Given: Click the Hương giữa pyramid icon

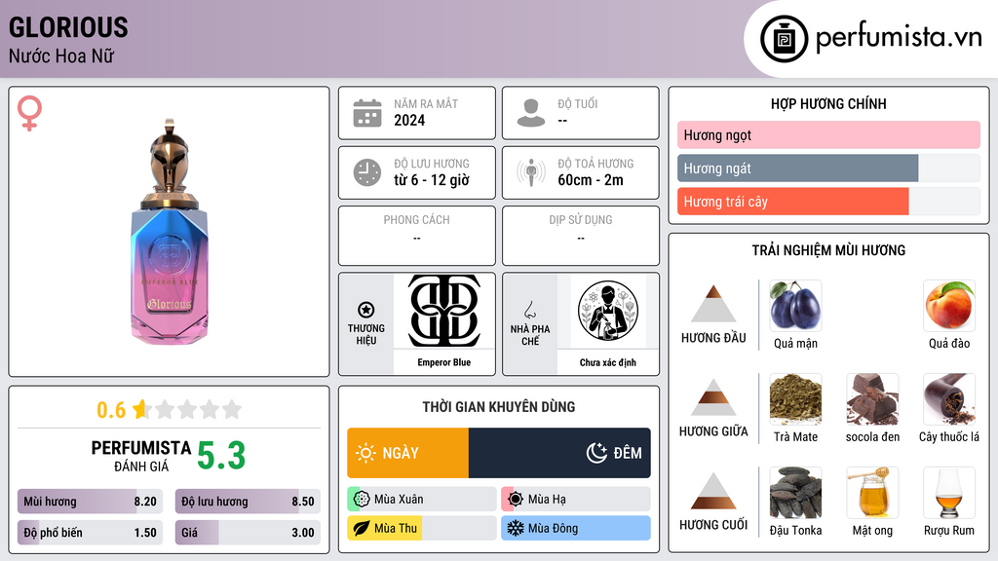Looking at the screenshot, I should [713, 397].
